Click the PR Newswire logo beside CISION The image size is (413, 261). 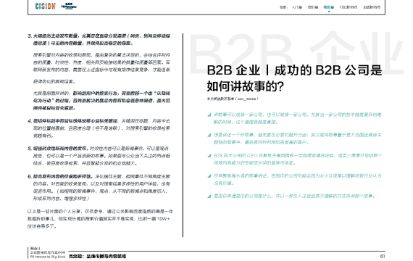69,6
